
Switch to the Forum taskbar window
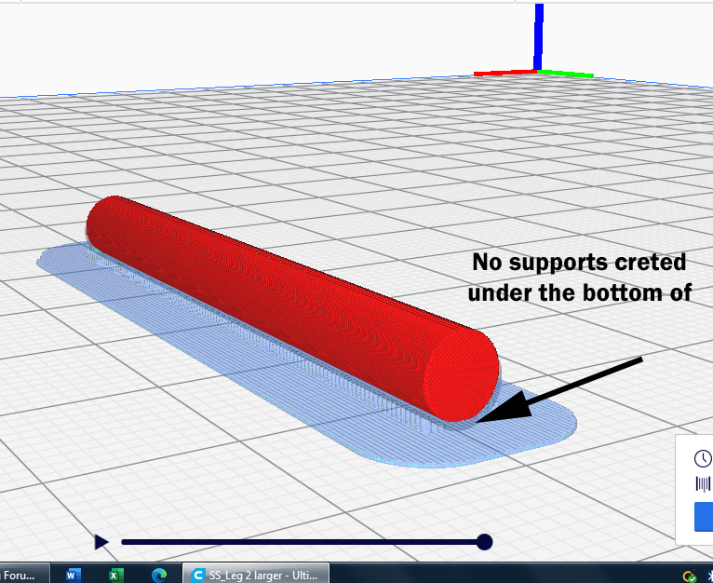tap(17, 575)
